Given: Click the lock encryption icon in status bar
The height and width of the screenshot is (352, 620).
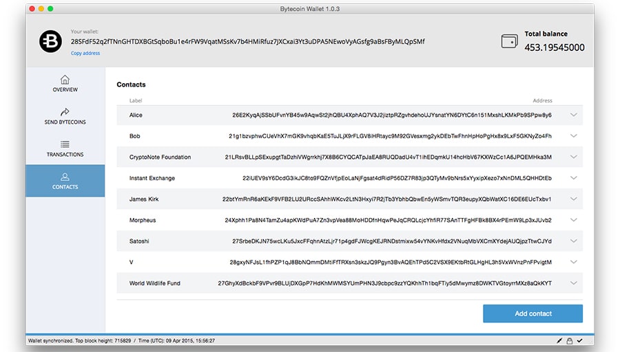Looking at the screenshot, I should (569, 341).
